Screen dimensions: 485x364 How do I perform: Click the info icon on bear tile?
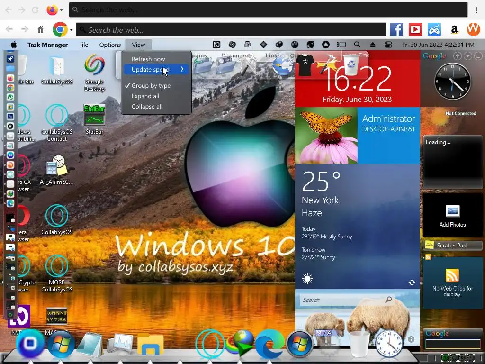pos(411,339)
